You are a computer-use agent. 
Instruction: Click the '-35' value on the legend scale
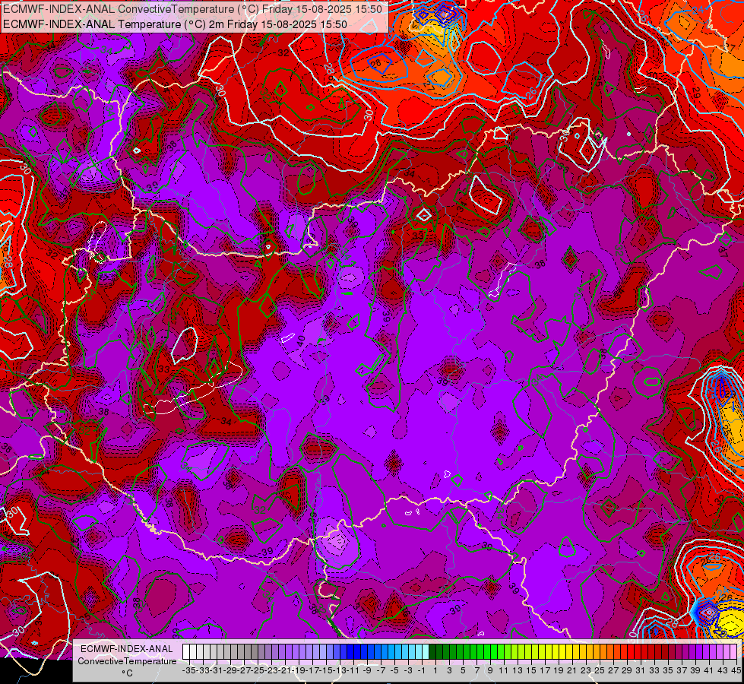pos(188,670)
